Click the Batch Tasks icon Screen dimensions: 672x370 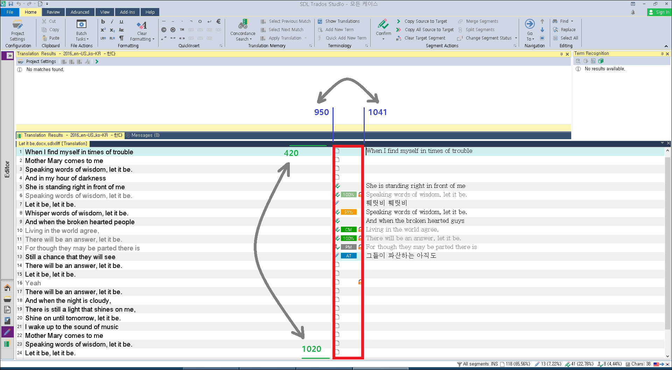(81, 25)
